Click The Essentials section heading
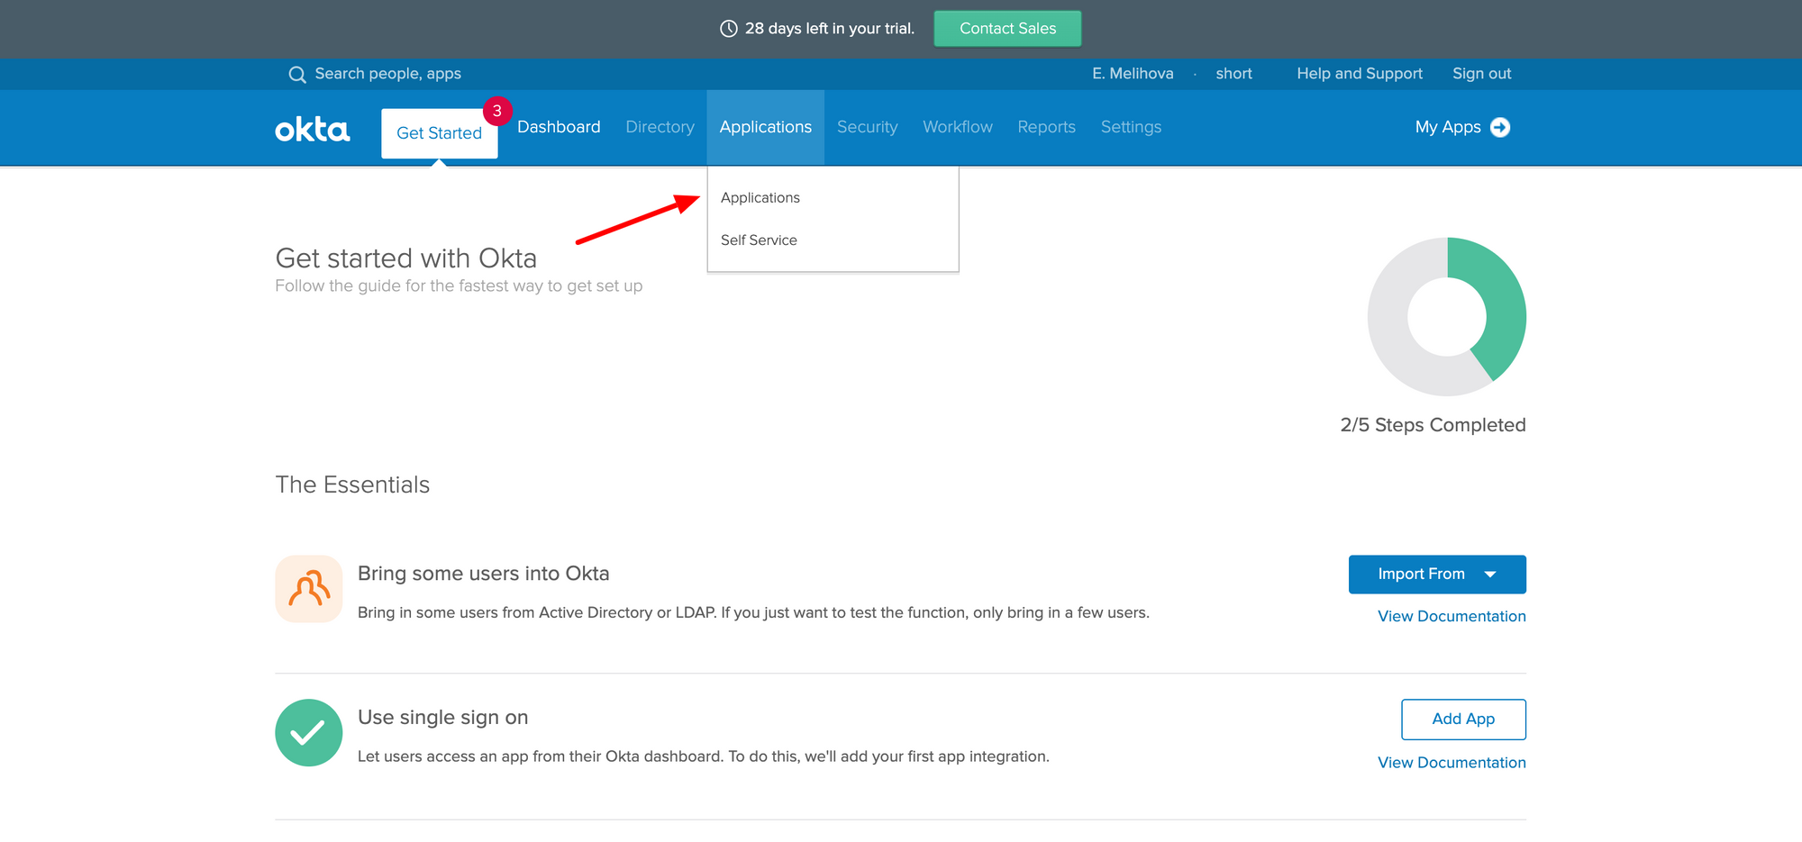Screen dimensions: 1802x842 click(x=352, y=485)
